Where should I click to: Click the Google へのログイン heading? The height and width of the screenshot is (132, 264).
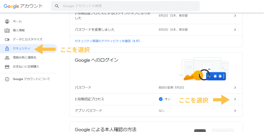97,60
